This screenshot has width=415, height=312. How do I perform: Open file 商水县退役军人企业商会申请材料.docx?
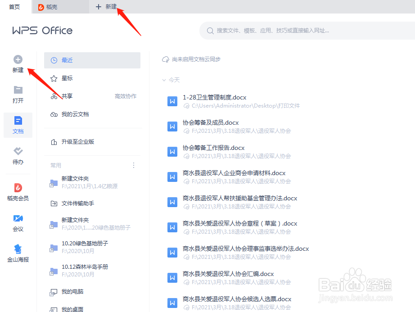click(x=234, y=173)
